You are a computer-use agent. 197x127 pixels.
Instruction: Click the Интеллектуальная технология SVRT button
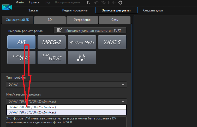90,30
